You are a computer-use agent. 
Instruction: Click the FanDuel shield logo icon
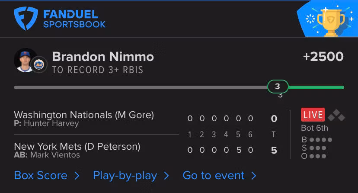tap(26, 19)
